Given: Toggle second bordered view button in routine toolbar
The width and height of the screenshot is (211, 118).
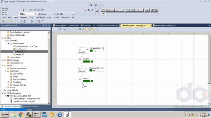Looking at the screenshot, I should click(x=88, y=29).
